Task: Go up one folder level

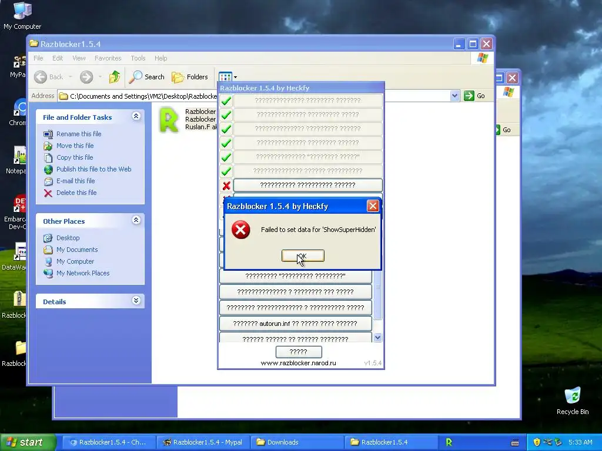Action: (x=115, y=77)
